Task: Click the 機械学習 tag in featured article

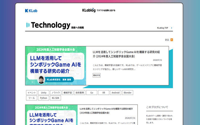Action: tap(96, 75)
